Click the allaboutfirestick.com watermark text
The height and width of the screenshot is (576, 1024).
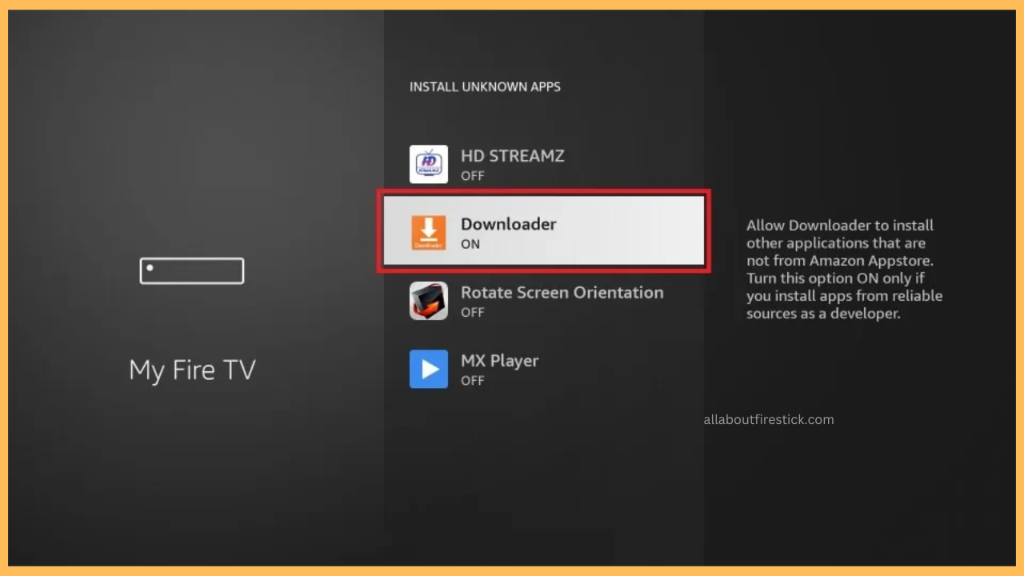point(768,419)
